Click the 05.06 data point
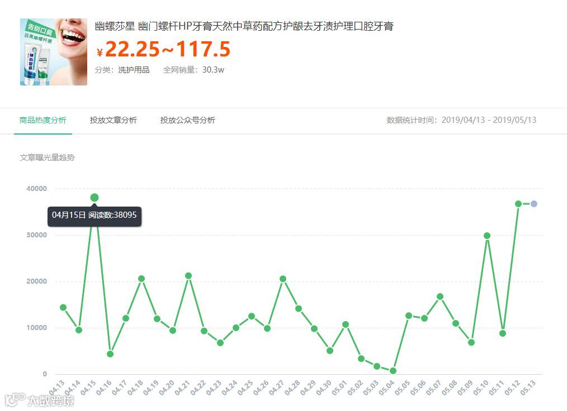Viewport: 567px width, 411px height. coord(424,318)
